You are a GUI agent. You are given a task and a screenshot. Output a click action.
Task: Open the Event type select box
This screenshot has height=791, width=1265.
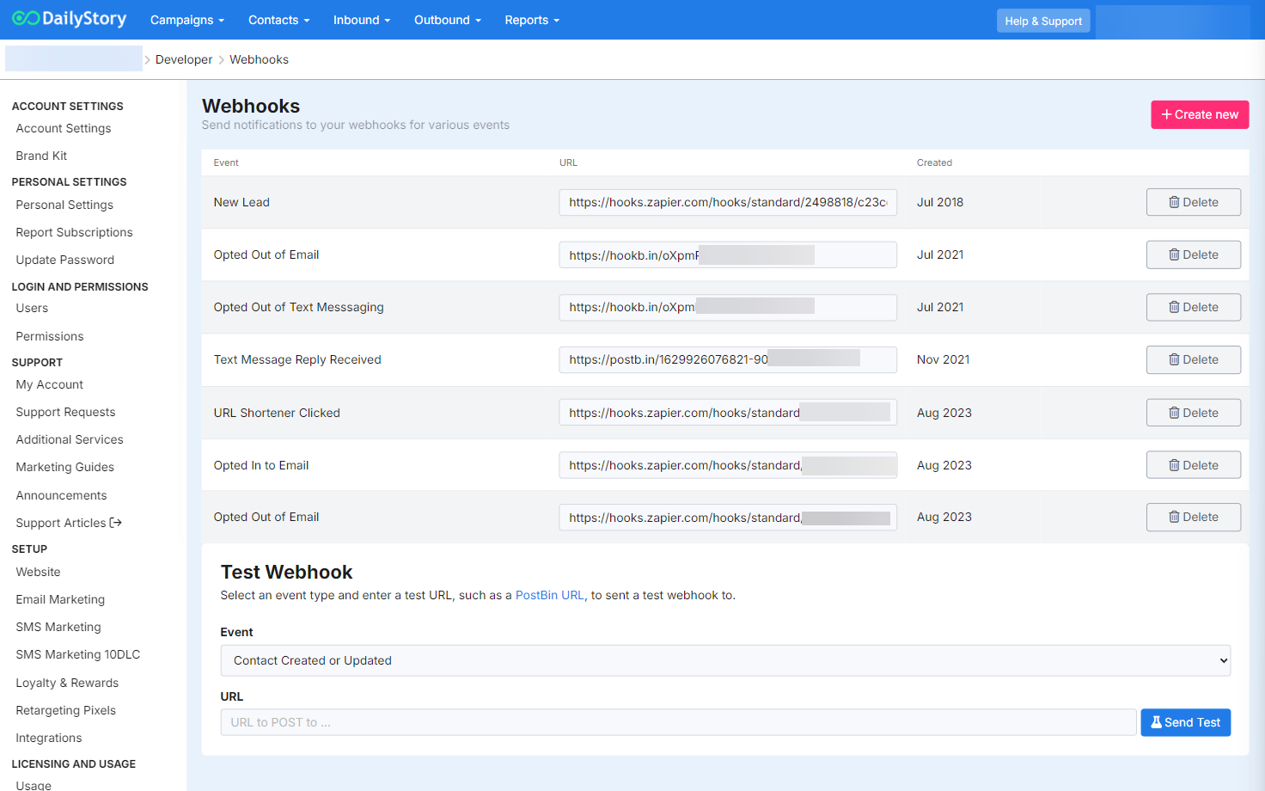(725, 660)
